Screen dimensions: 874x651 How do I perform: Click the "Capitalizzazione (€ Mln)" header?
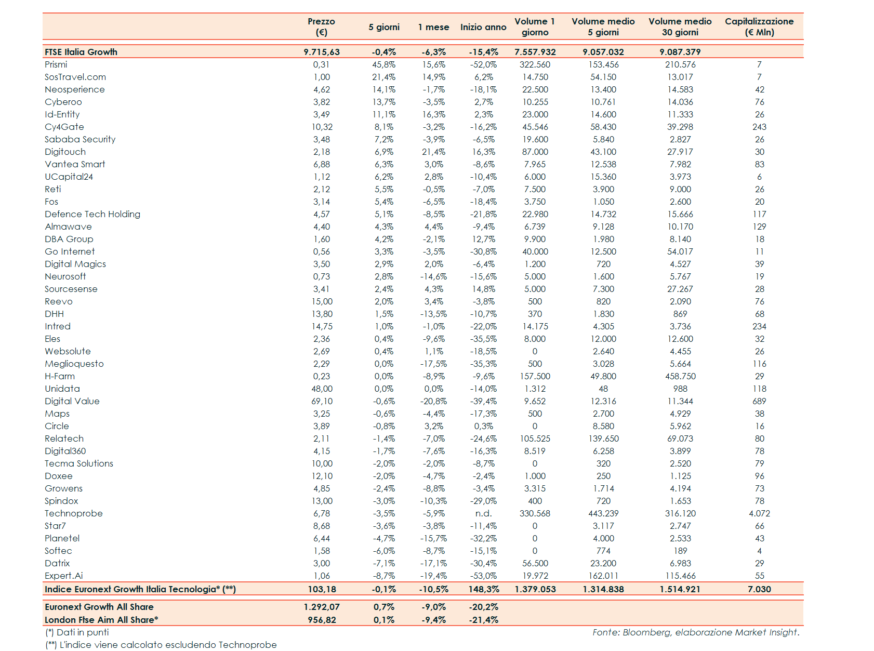[x=759, y=27]
